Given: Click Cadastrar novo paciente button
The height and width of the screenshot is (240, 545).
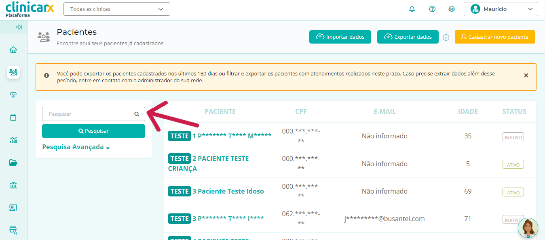Looking at the screenshot, I should click(494, 37).
